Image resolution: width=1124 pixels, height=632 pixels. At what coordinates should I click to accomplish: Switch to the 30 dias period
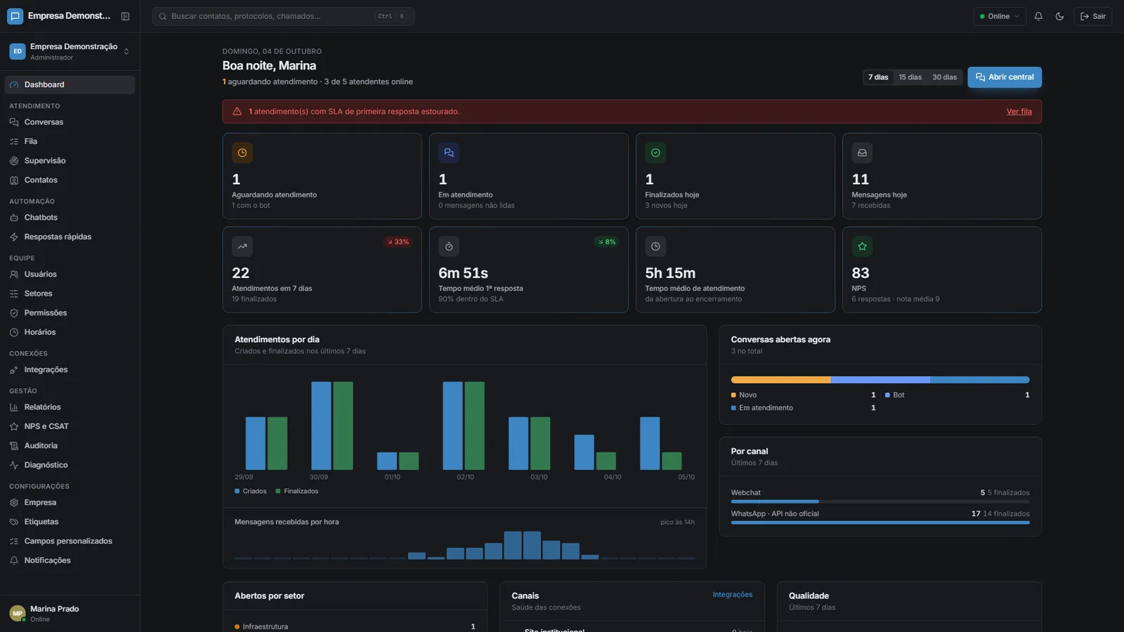click(944, 77)
